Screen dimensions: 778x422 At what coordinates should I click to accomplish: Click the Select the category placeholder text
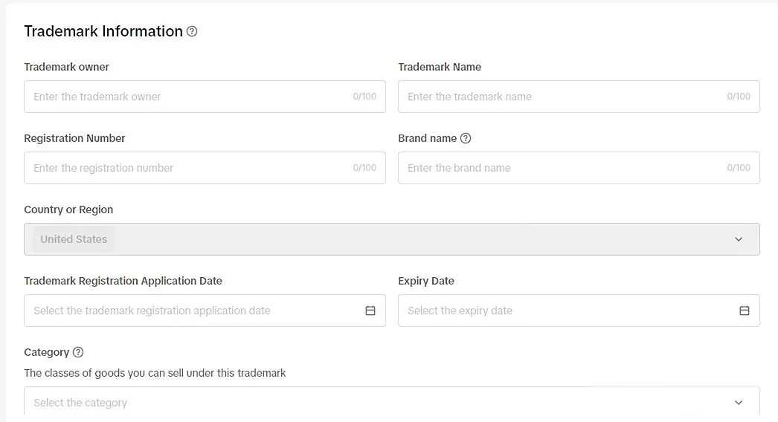pos(80,403)
